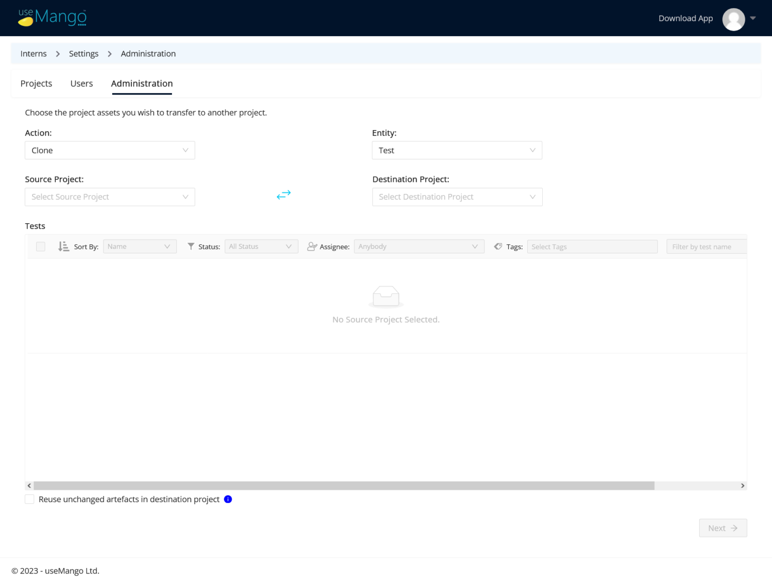This screenshot has height=579, width=772.
Task: Select the Administration tab
Action: coord(142,83)
